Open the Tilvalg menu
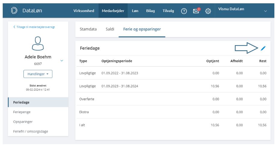278x146 pixels. click(x=168, y=11)
